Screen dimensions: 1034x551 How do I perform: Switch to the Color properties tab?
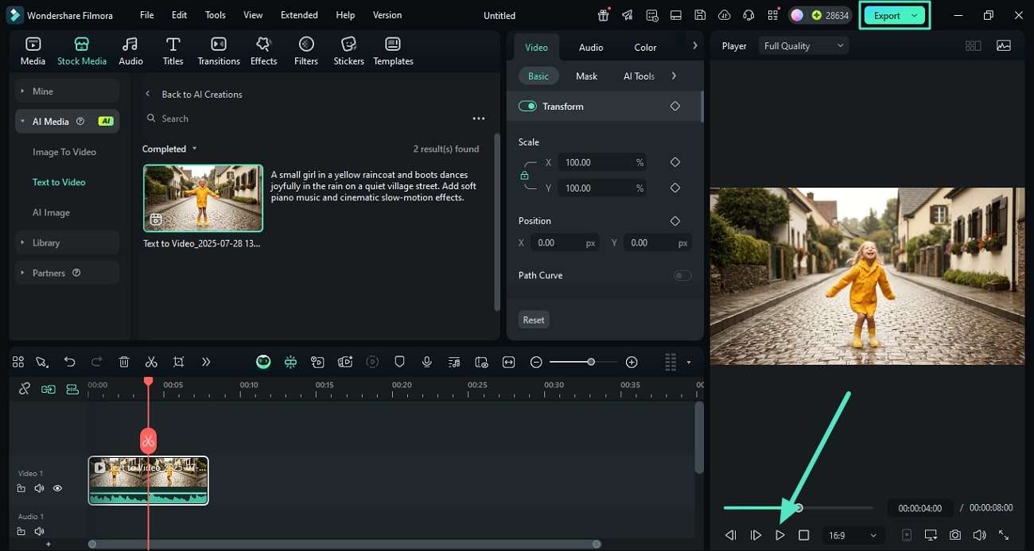[x=645, y=47]
